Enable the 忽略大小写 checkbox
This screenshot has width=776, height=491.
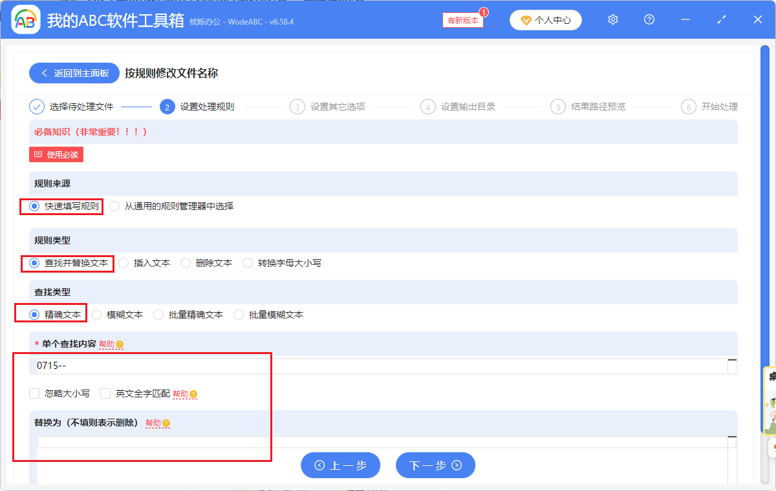[34, 393]
